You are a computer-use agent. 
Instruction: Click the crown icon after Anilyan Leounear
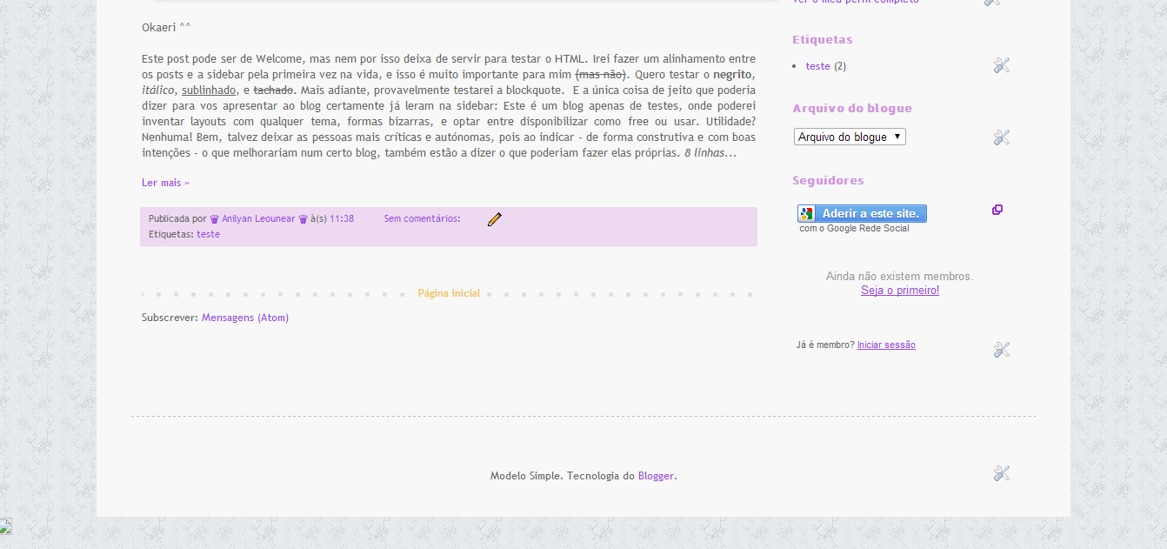coord(303,219)
